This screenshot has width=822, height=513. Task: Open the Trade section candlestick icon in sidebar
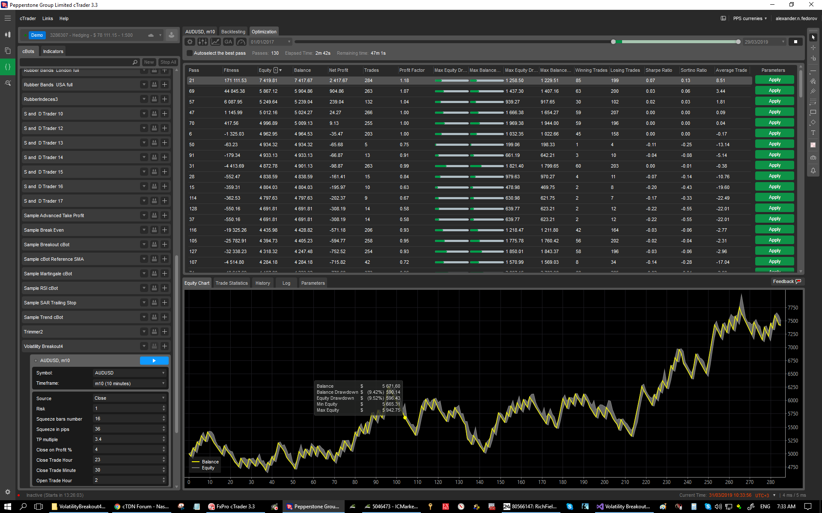8,35
